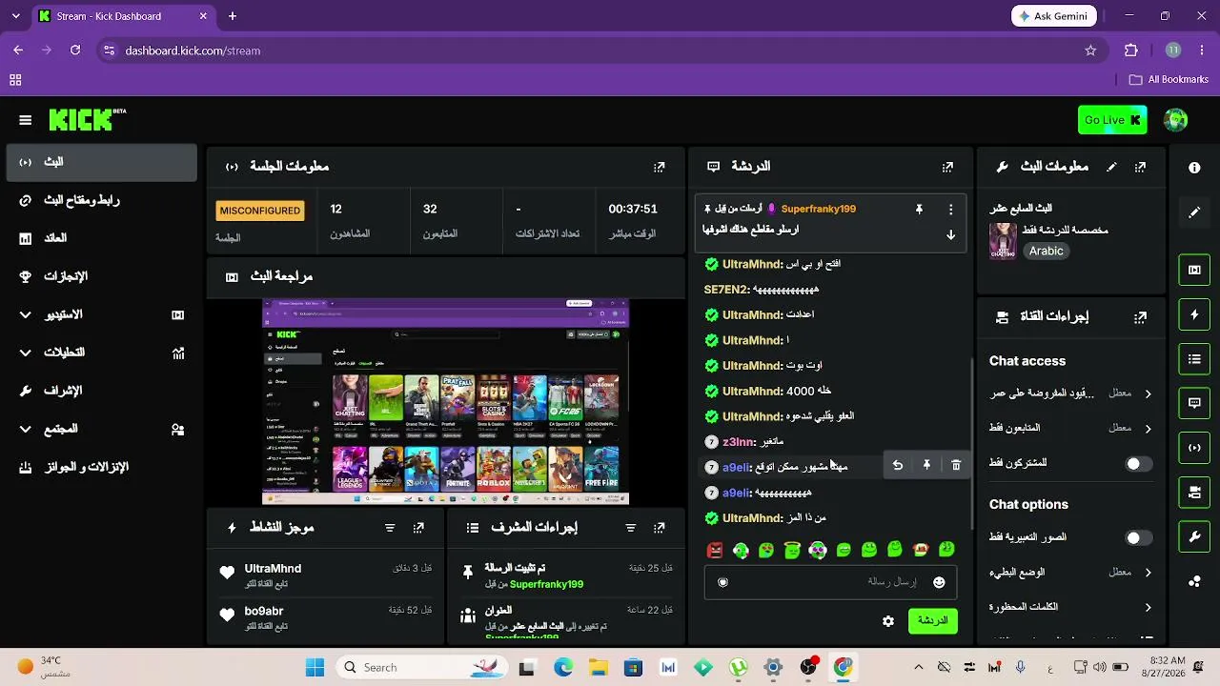Collapse the pinned message with down arrow
Screen dimensions: 1220x686
tap(950, 234)
